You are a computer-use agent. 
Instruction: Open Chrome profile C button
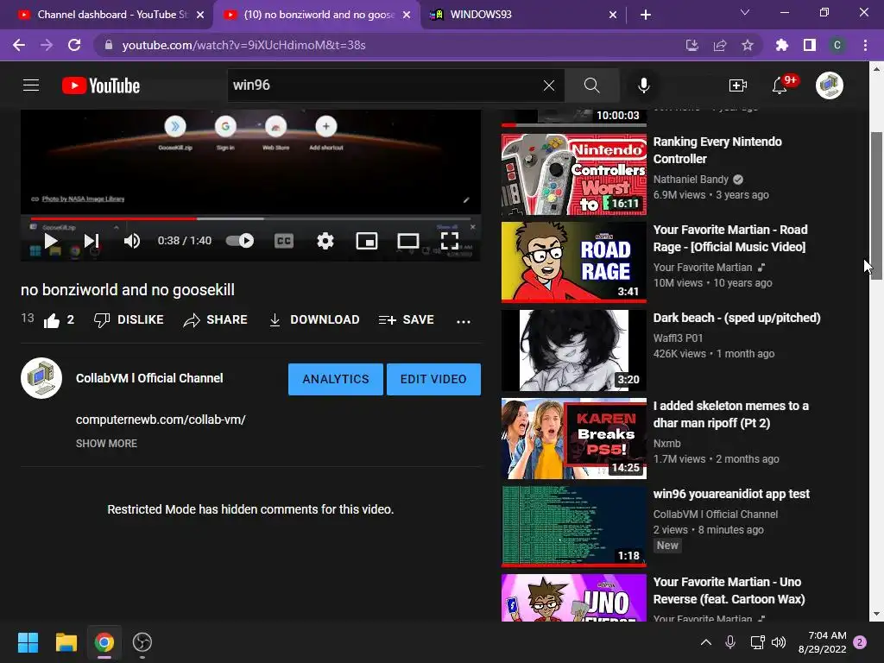[x=837, y=45]
